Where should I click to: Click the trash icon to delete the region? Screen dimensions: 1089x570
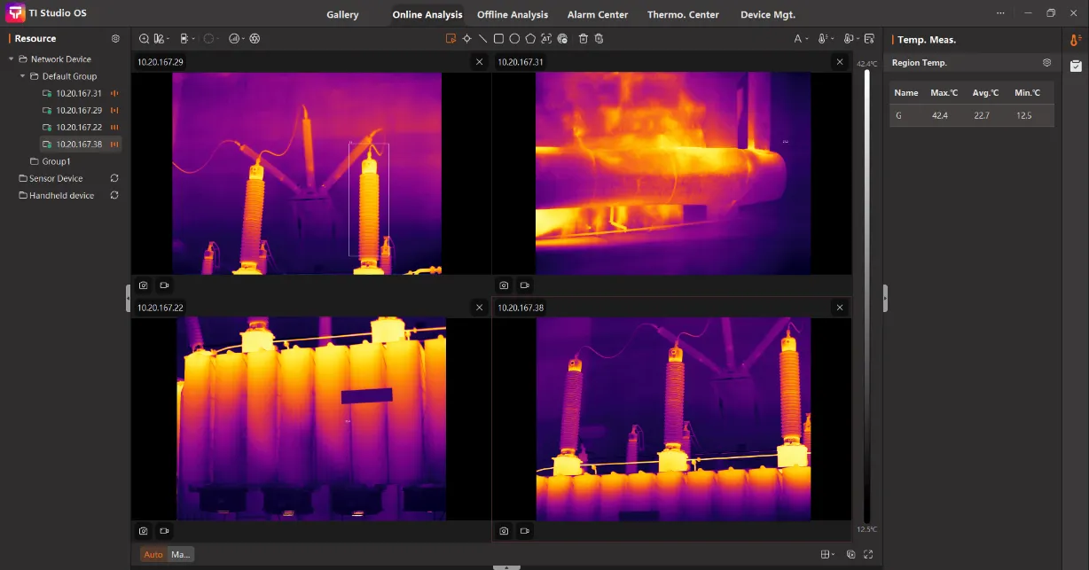tap(583, 39)
